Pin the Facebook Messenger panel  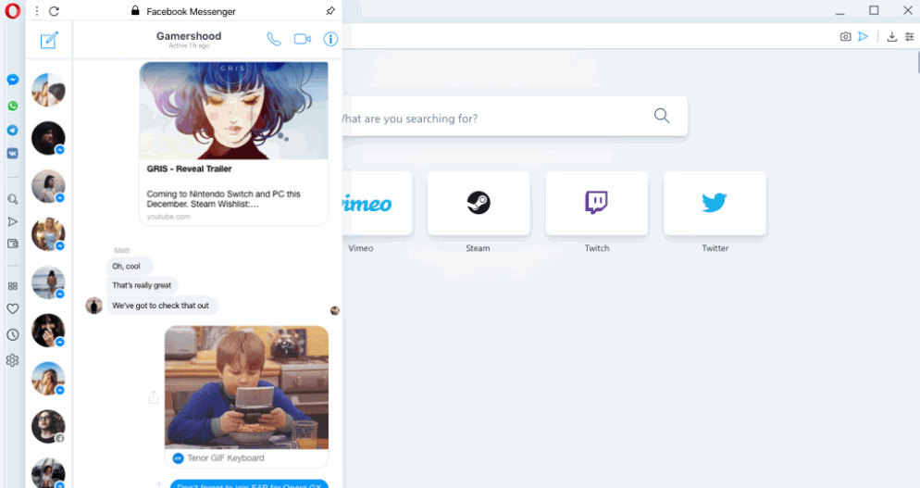coord(330,11)
